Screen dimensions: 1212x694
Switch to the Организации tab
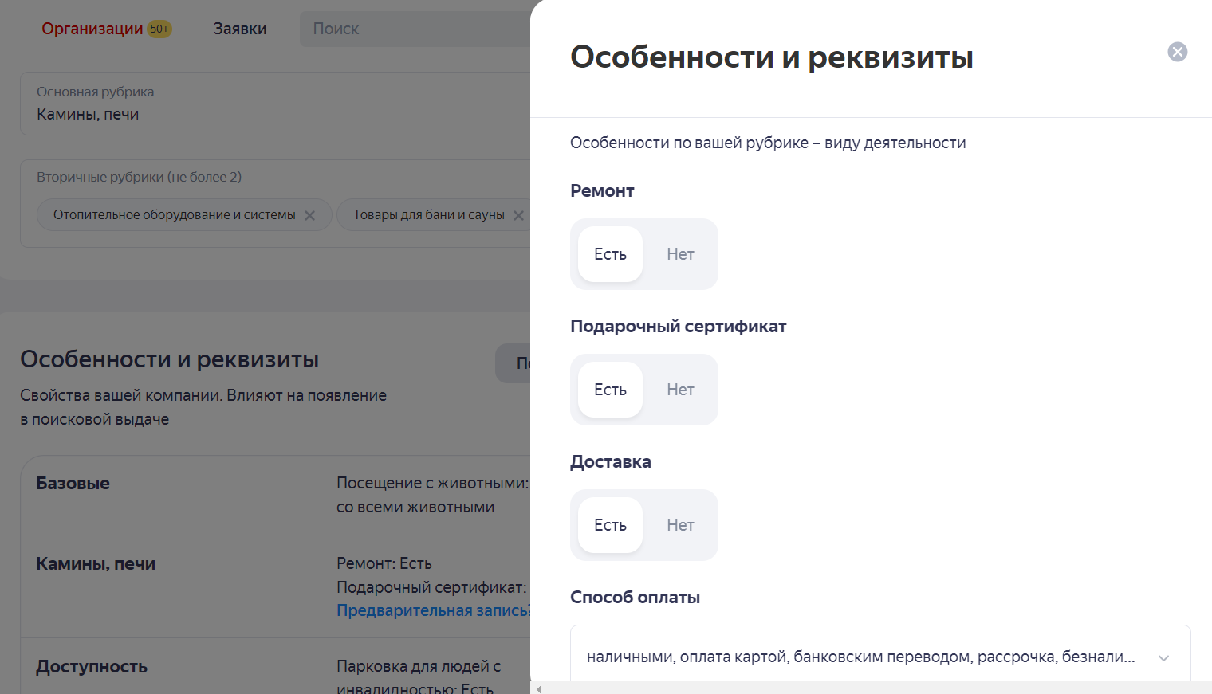pyautogui.click(x=92, y=29)
